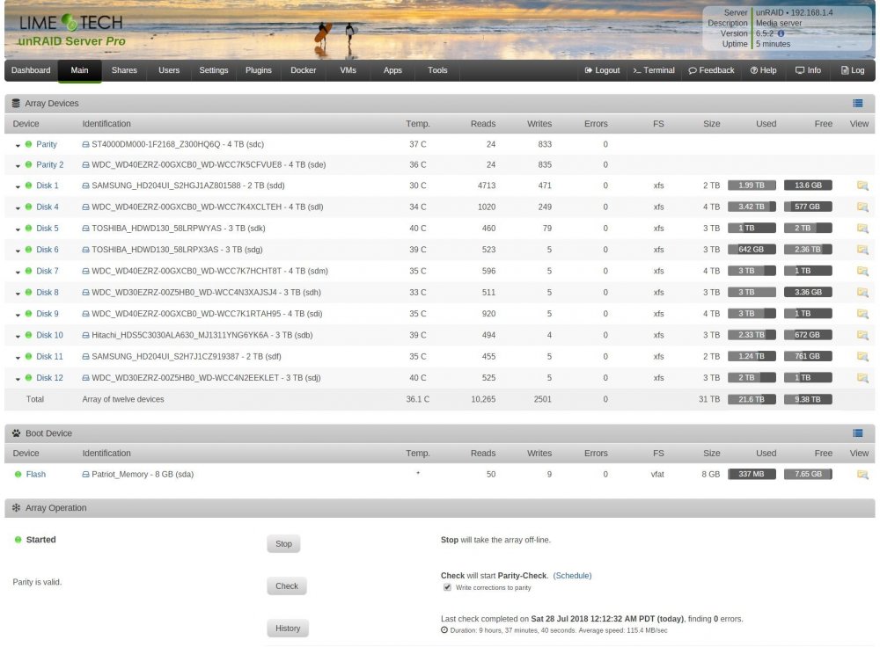Toggle Array Devices list view icon
The image size is (880, 647).
pyautogui.click(x=857, y=103)
